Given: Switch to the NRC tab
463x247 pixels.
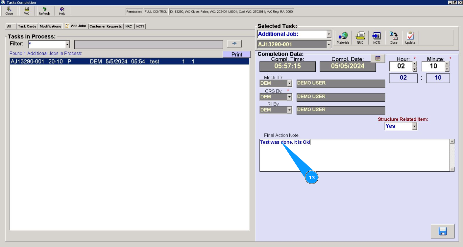Looking at the screenshot, I should 129,26.
